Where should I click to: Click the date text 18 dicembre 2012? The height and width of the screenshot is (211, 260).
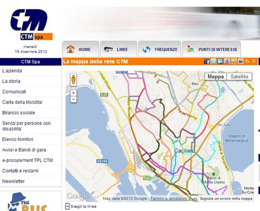click(x=31, y=51)
